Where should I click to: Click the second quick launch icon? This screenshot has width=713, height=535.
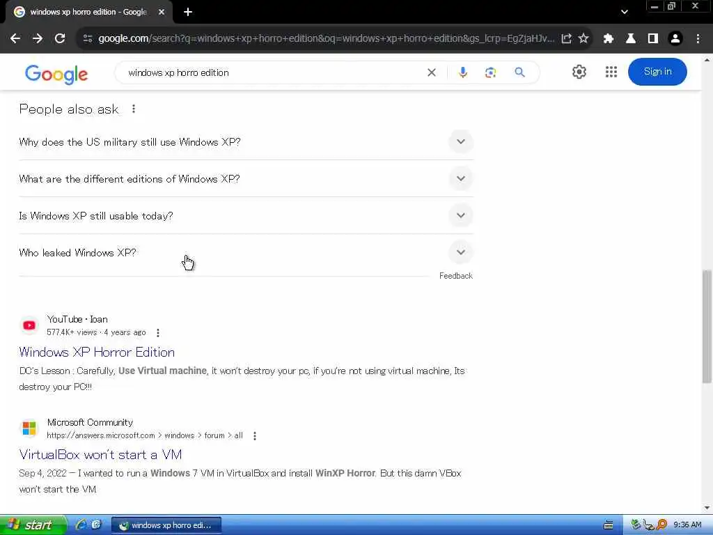[96, 525]
